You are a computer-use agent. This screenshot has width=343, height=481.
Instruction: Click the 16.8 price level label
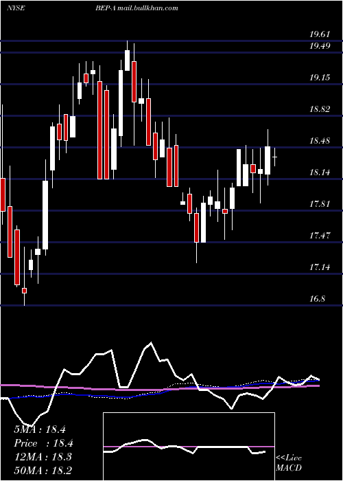[317, 298]
